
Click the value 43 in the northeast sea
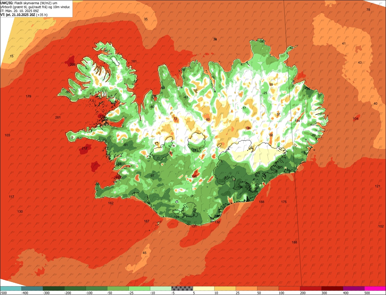point(359,62)
